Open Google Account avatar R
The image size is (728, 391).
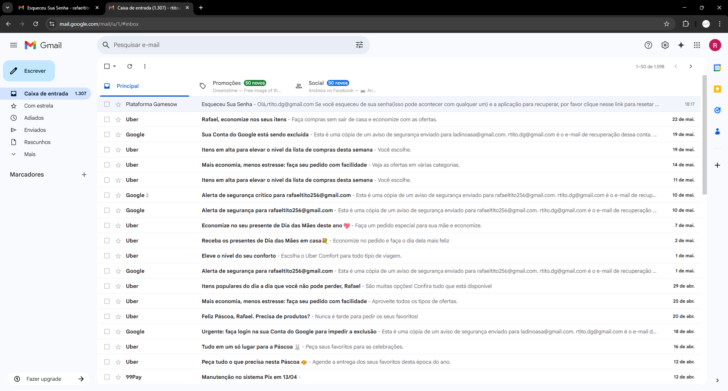tap(715, 45)
